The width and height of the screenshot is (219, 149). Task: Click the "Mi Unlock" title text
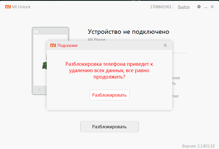click(x=21, y=7)
